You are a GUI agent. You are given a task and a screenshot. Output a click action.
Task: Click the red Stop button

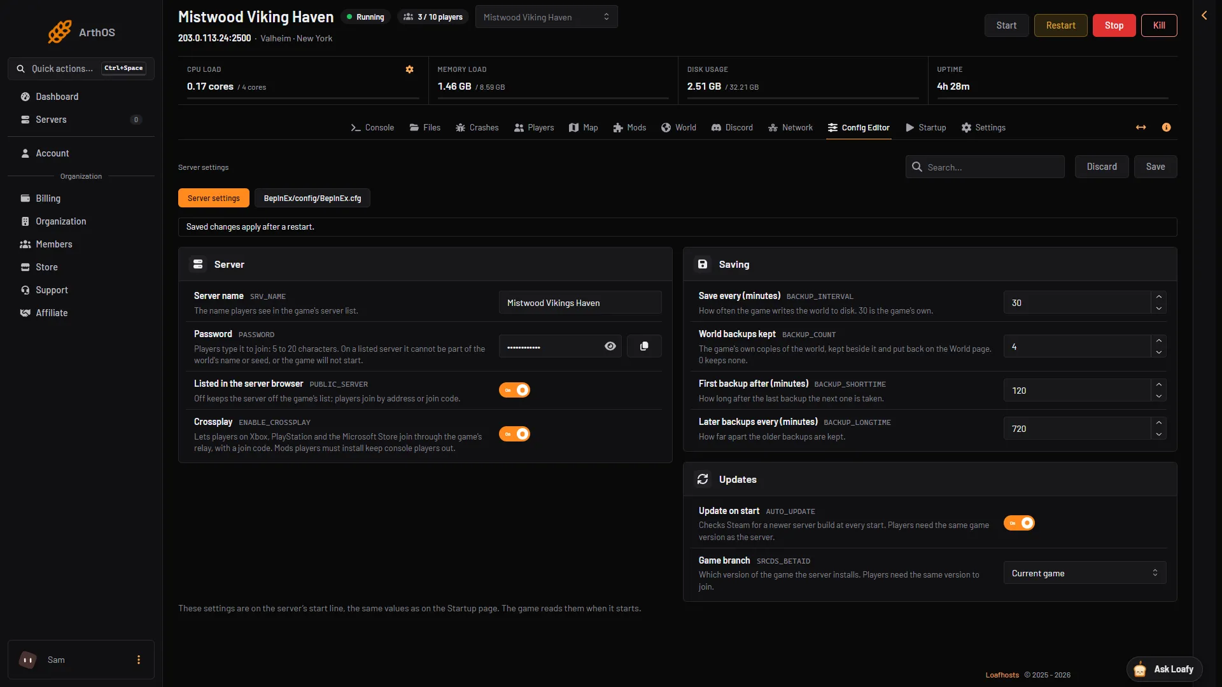point(1114,25)
